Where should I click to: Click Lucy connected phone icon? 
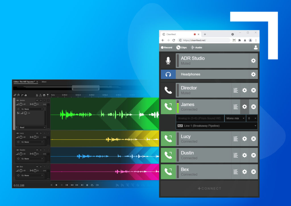tap(168, 139)
